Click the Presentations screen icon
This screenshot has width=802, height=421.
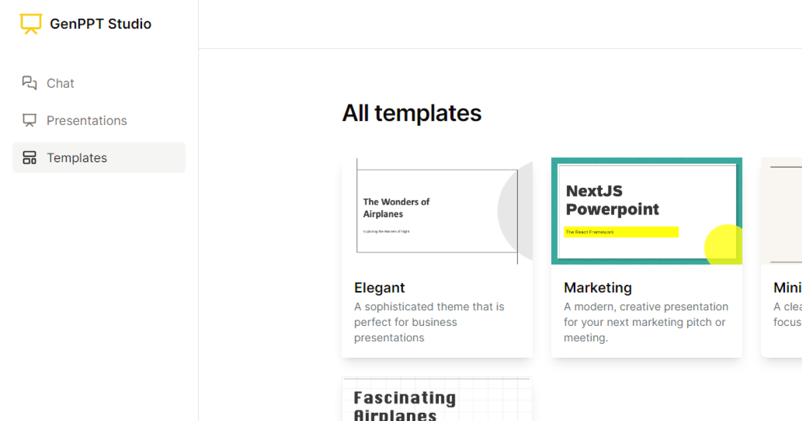pyautogui.click(x=29, y=120)
